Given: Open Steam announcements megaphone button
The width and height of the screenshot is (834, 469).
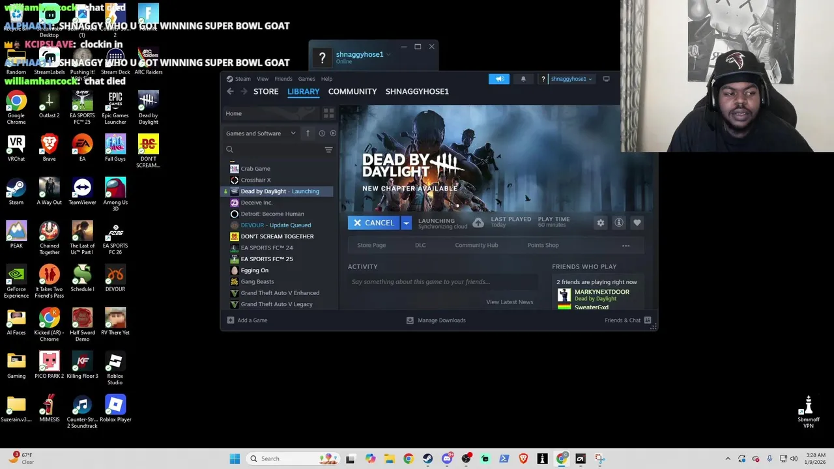Looking at the screenshot, I should 499,79.
